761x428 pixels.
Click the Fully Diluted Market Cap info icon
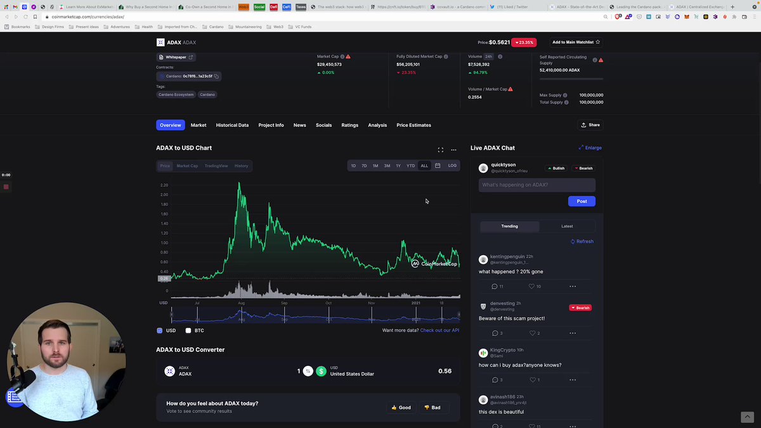(446, 56)
